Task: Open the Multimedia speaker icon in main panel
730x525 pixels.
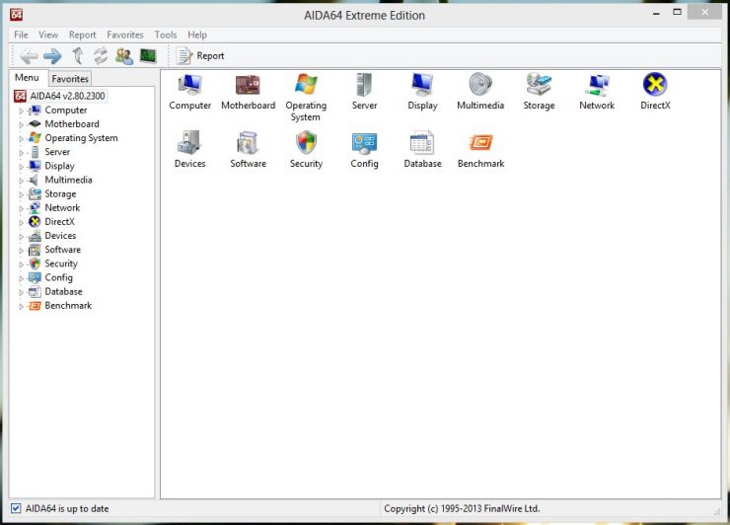Action: 480,85
